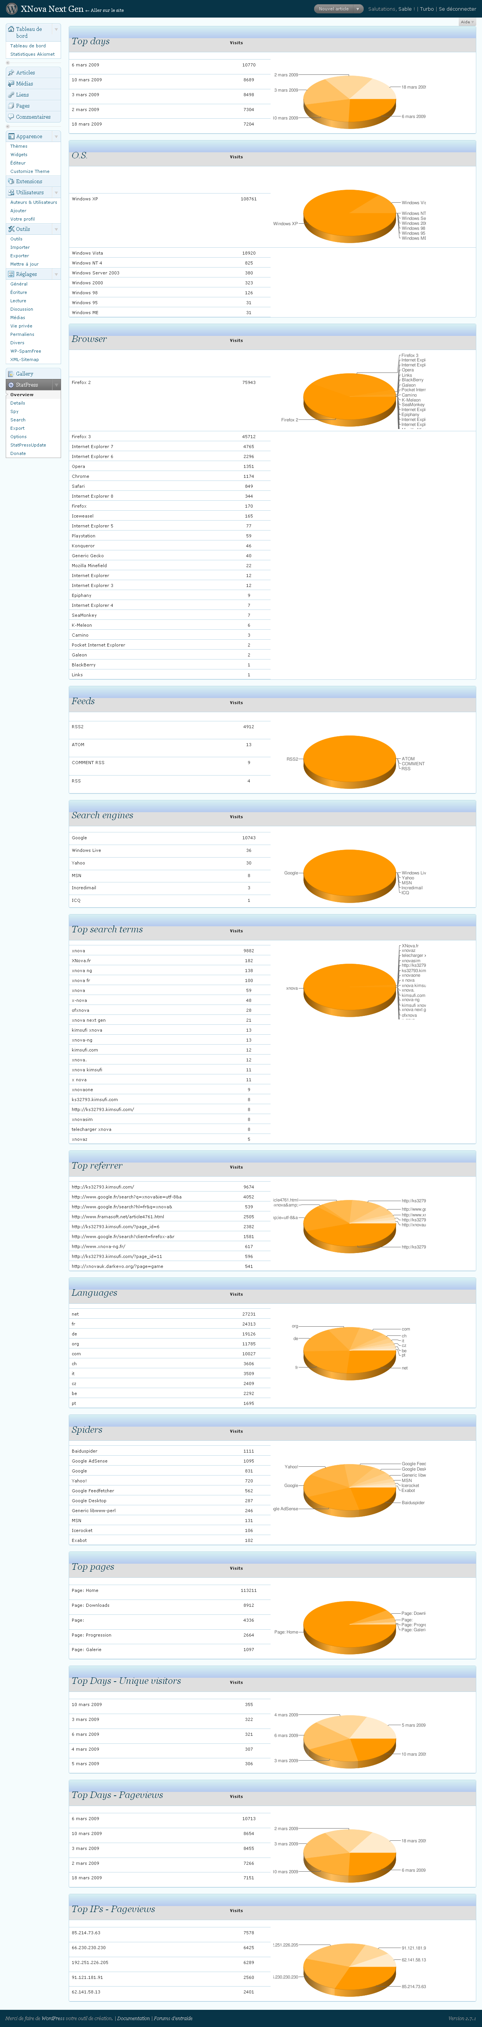Open the Médias library via its icon
This screenshot has height=2027, width=482.
point(11,84)
